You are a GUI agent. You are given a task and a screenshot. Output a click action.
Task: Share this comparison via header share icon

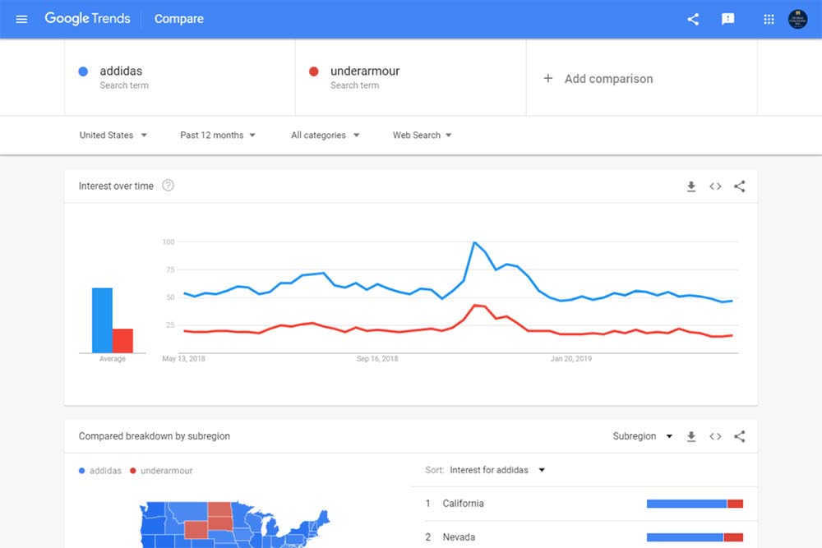pos(693,20)
